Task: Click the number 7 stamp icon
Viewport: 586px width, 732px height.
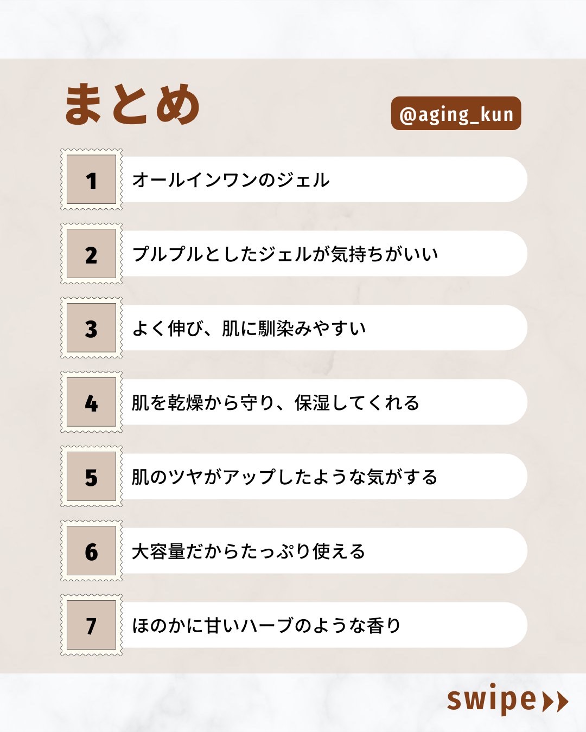Action: 91,625
